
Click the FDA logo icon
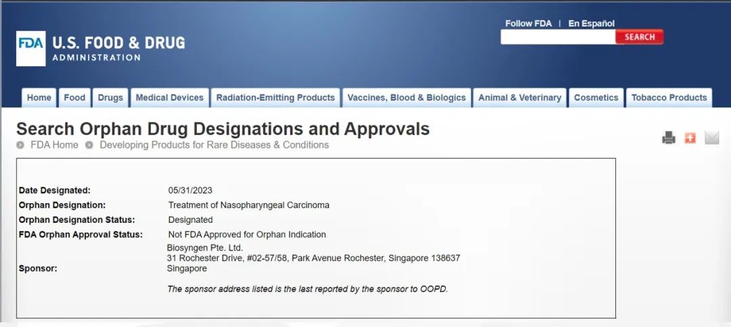[x=31, y=48]
